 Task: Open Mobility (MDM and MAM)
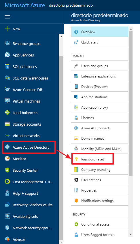coord(100,149)
